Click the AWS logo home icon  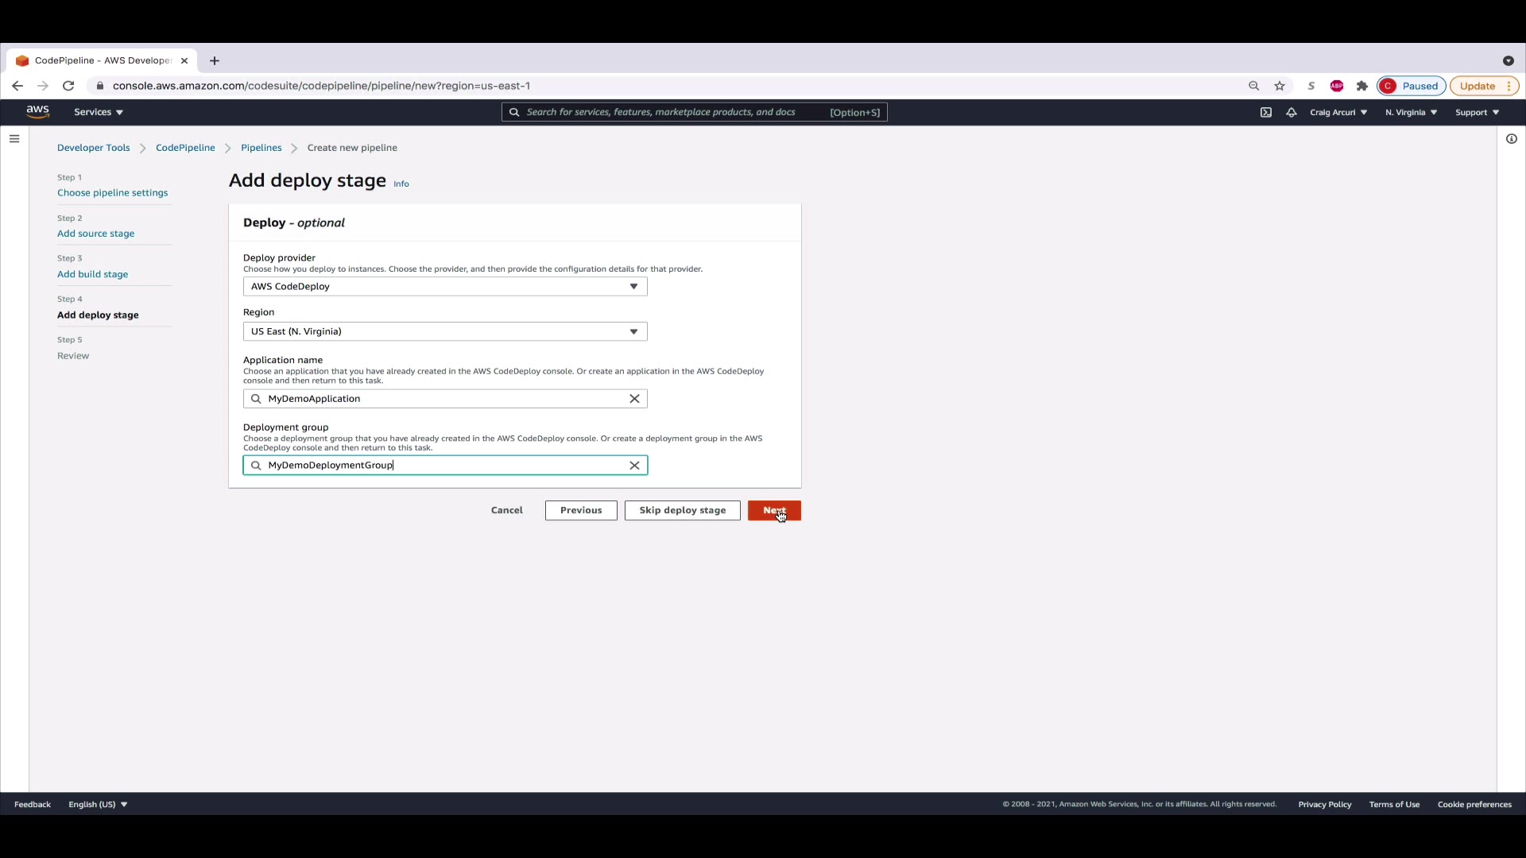[x=37, y=111]
